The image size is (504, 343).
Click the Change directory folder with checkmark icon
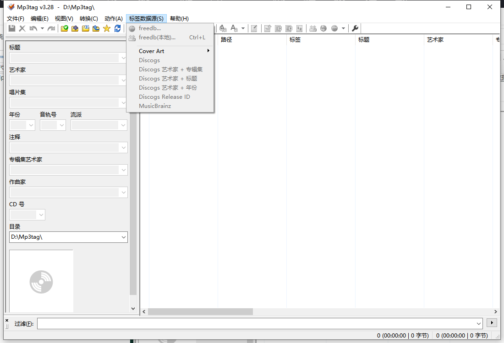[64, 28]
